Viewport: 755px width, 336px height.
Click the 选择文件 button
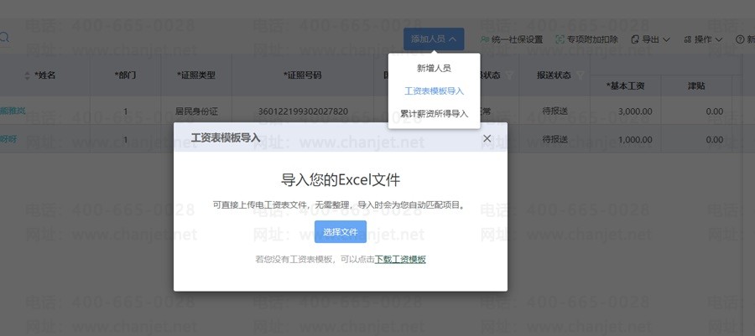click(341, 232)
